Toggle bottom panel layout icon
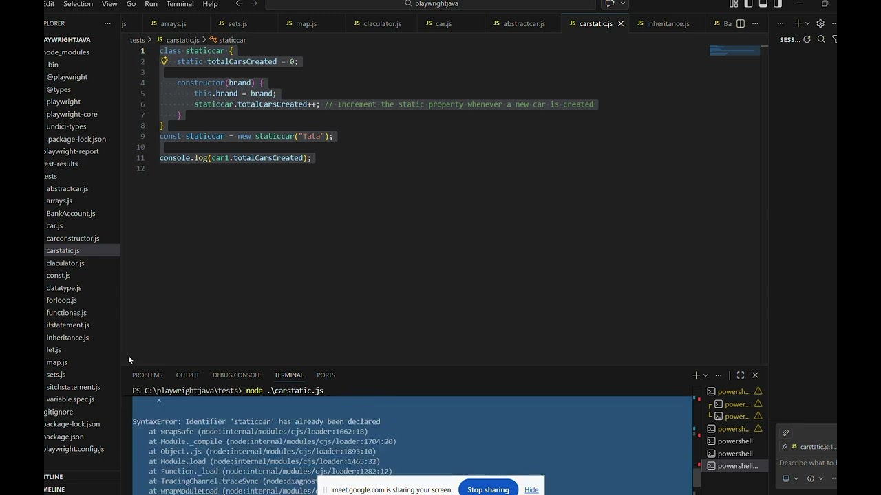 (x=763, y=3)
